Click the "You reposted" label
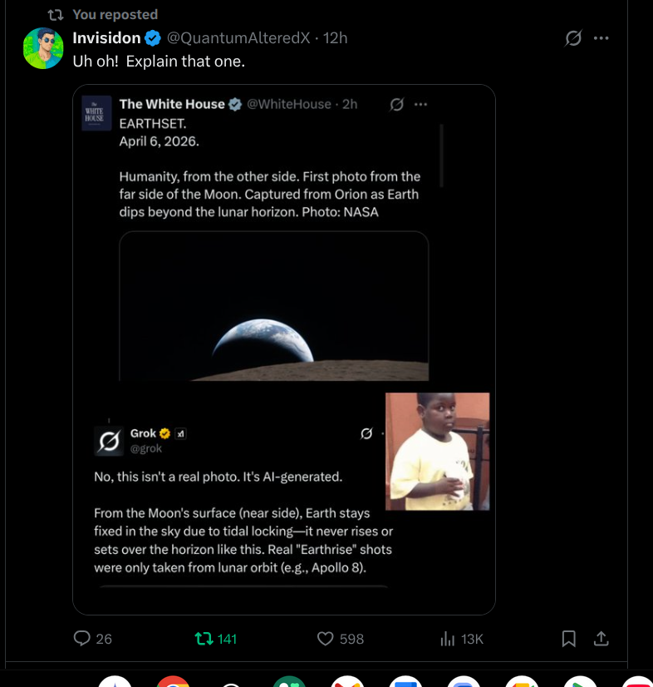Image resolution: width=653 pixels, height=687 pixels. coord(115,14)
